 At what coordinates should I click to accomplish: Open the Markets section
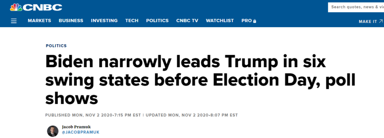[39, 21]
